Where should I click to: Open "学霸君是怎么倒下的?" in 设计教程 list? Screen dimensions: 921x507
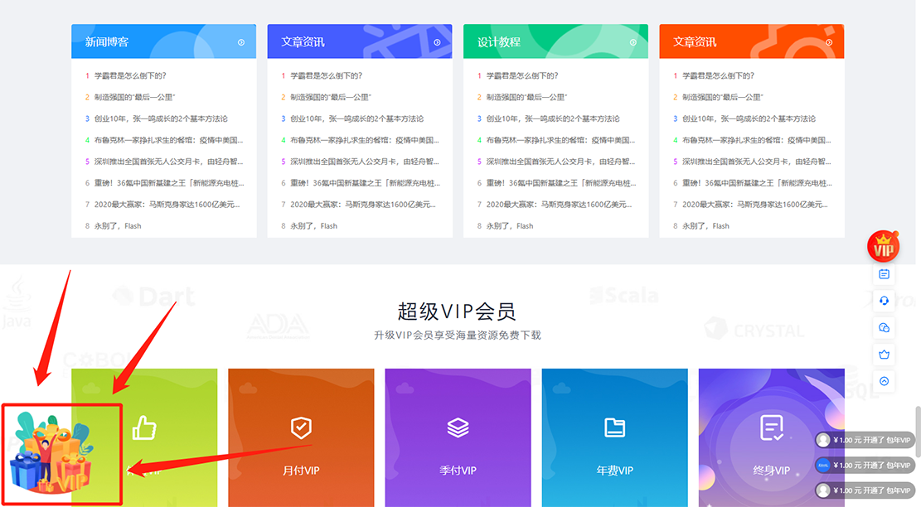pos(521,75)
